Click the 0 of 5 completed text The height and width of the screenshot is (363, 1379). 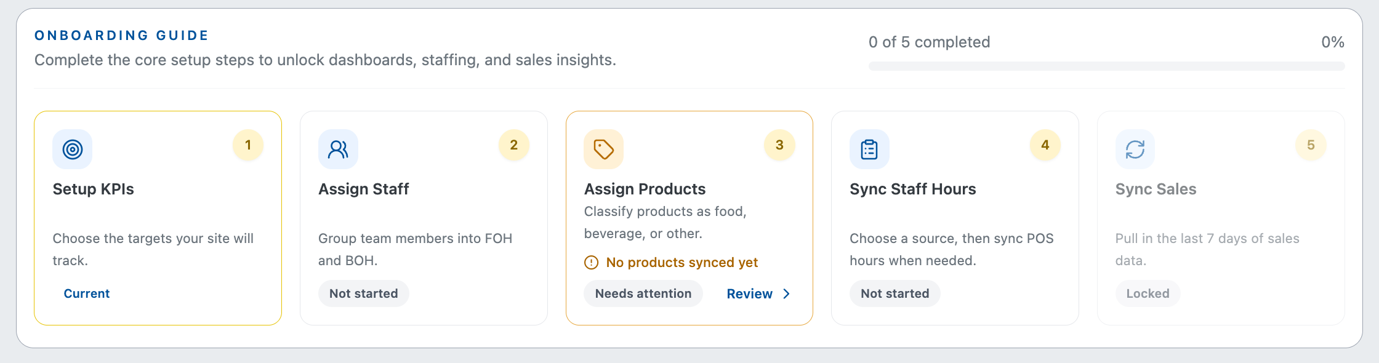point(930,42)
